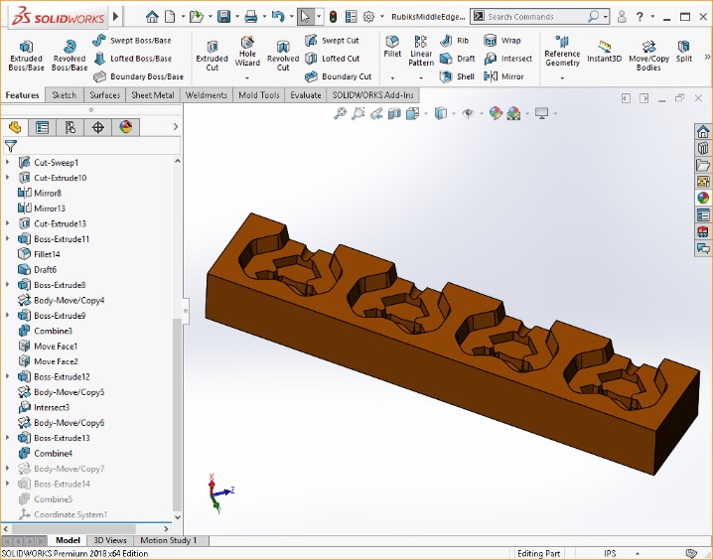Click the feature tree filter icon
Screen dimensions: 713x560
tap(11, 146)
